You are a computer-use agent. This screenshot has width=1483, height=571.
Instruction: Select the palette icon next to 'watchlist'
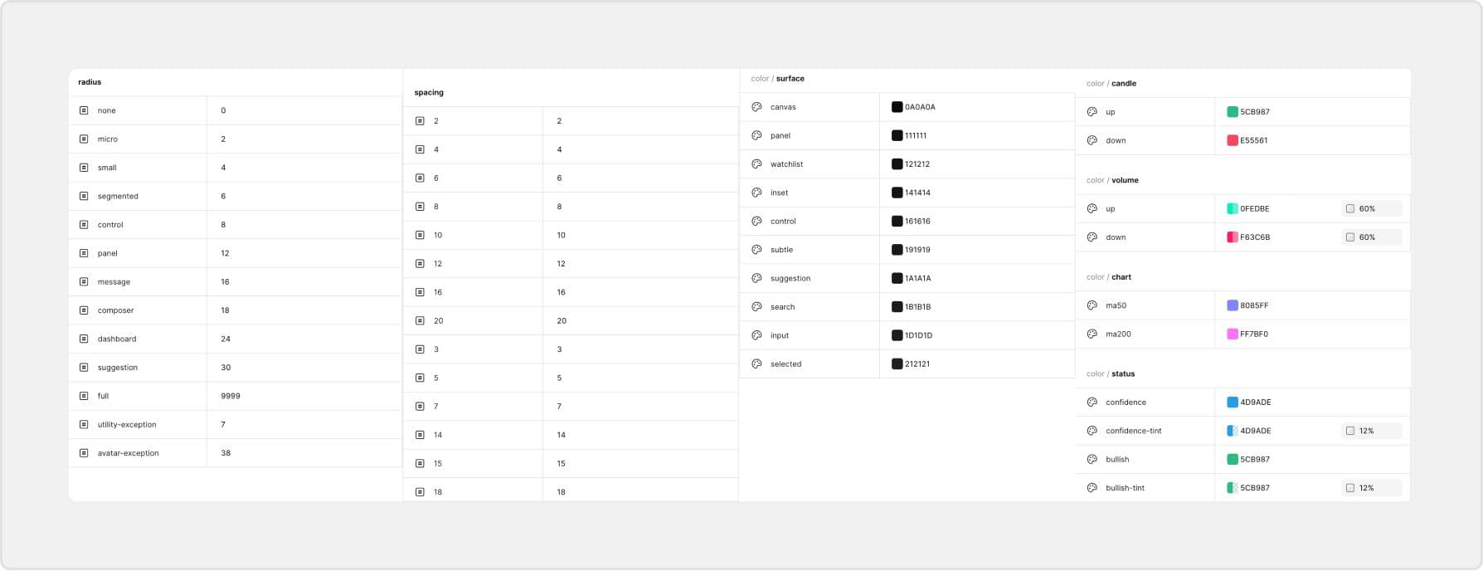click(x=756, y=164)
